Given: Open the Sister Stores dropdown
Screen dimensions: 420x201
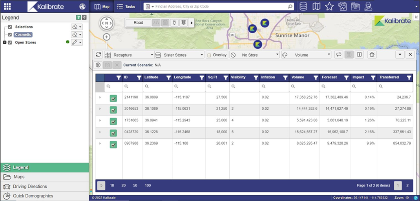Looking at the screenshot, I should pyautogui.click(x=179, y=55).
